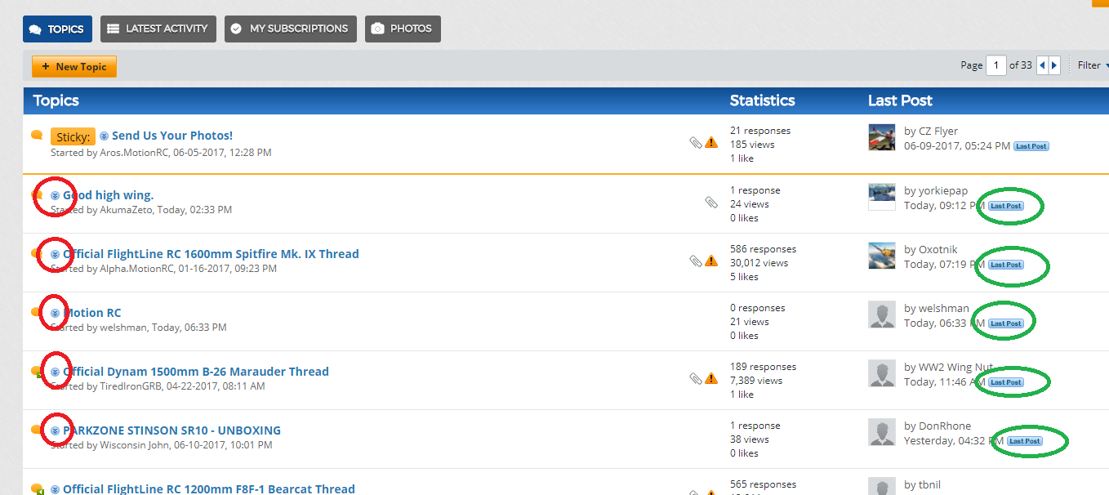Switch to the Photos tab
The image size is (1109, 495).
pyautogui.click(x=403, y=29)
